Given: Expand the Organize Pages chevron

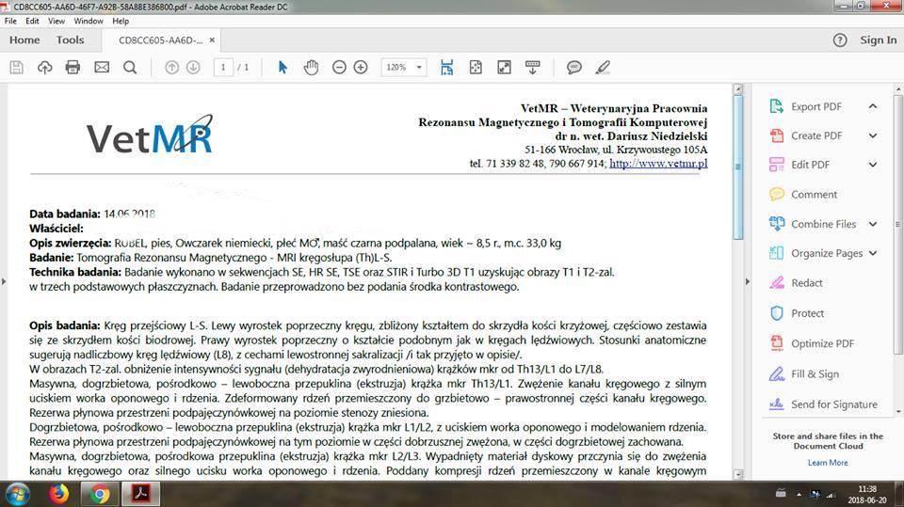Looking at the screenshot, I should pos(873,253).
